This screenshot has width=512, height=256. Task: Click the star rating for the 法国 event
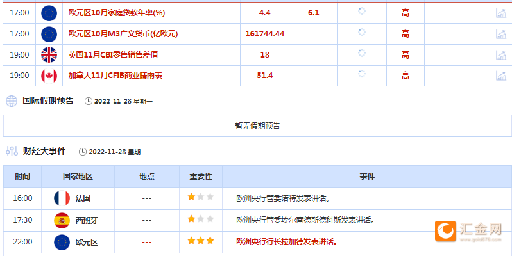[x=201, y=196]
